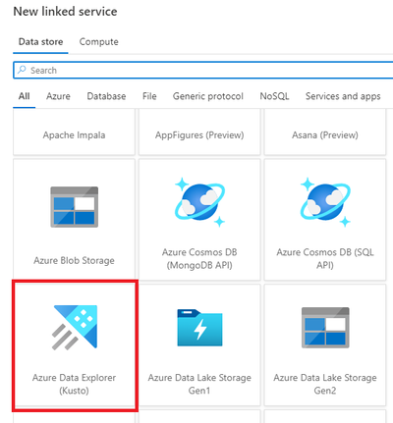Click the Azure Blob Storage label
This screenshot has height=423, width=393.
tap(74, 260)
